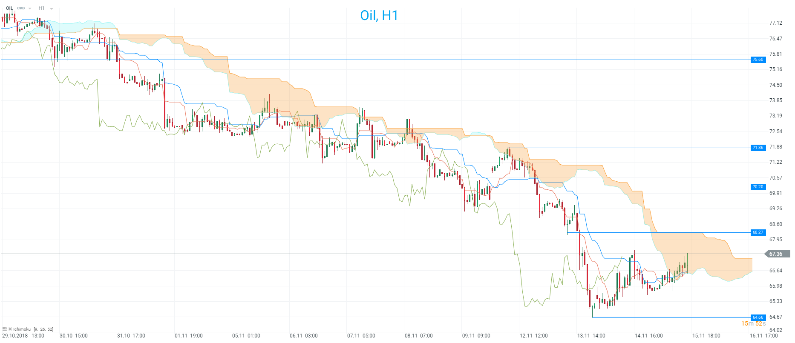Click the candle countdown timer
The height and width of the screenshot is (343, 795).
(753, 324)
